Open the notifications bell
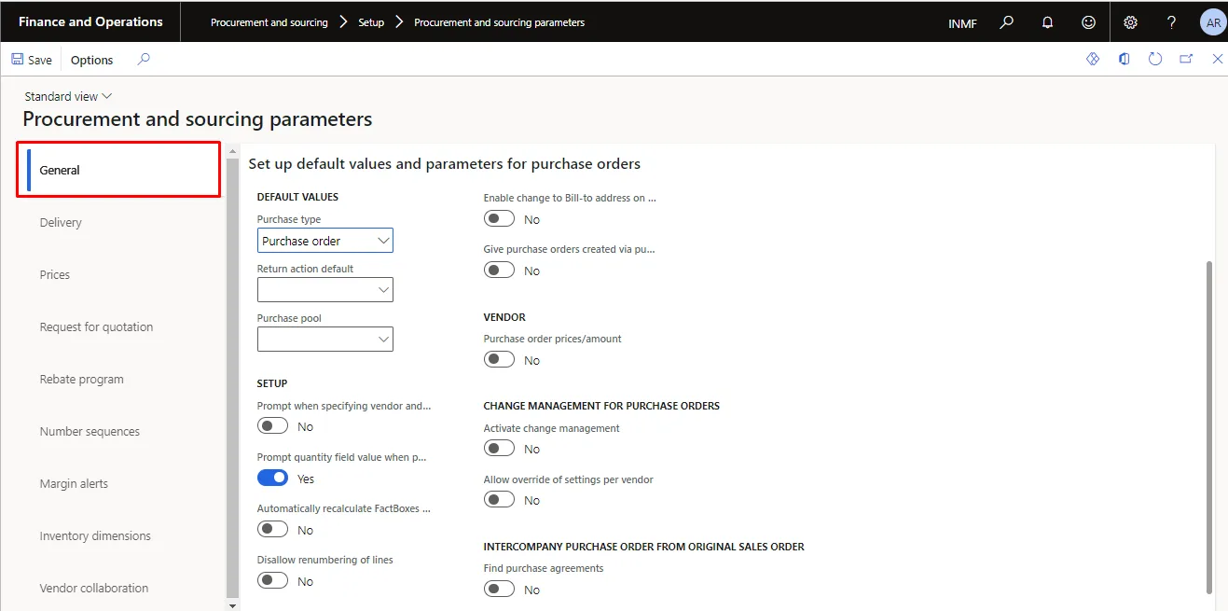The height and width of the screenshot is (611, 1228). (x=1047, y=22)
